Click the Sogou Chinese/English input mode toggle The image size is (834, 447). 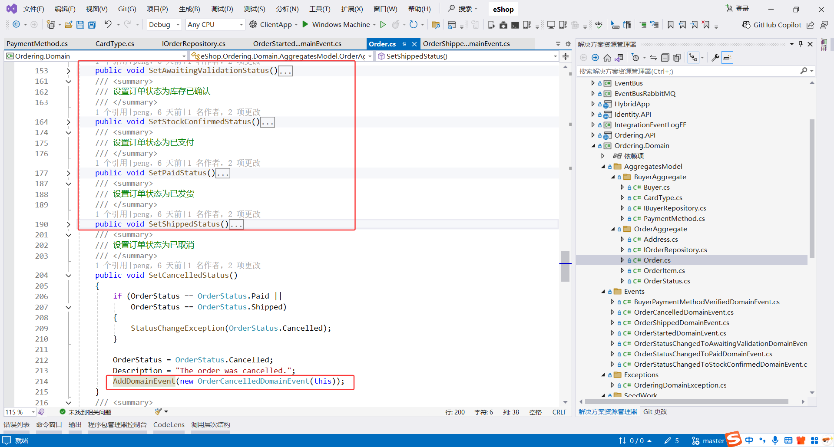coord(749,440)
